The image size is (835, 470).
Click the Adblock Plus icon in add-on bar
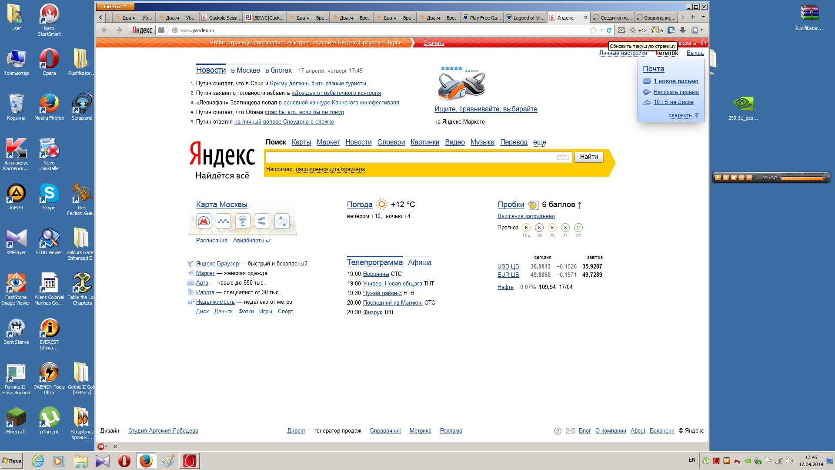101,446
